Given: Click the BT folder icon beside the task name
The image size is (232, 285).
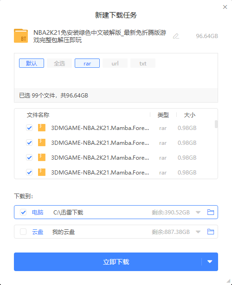Looking at the screenshot, I should click(x=21, y=36).
